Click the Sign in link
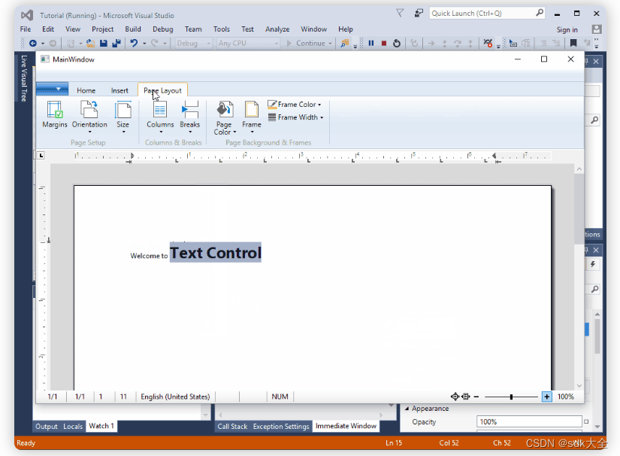This screenshot has width=620, height=456. tap(567, 29)
